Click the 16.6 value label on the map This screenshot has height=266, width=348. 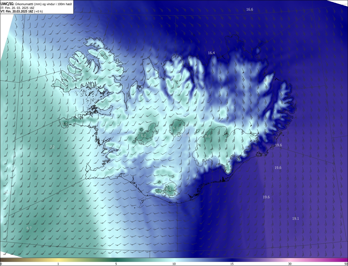click(250, 10)
